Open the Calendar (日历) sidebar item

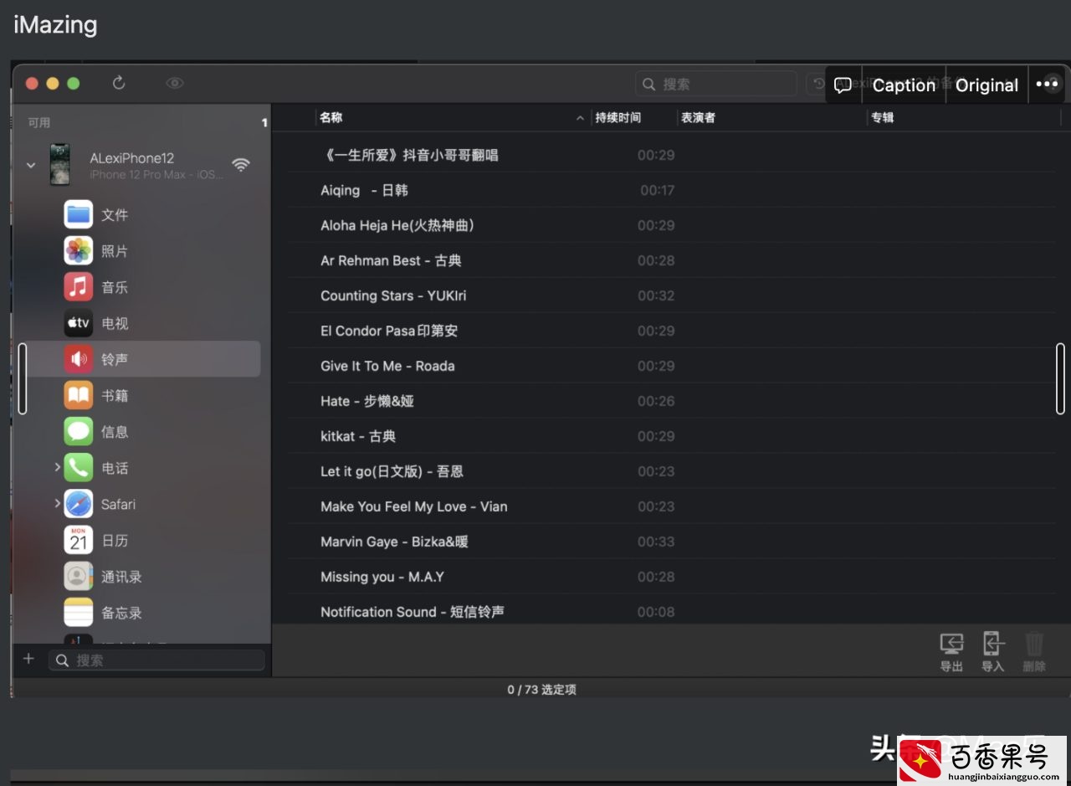click(138, 541)
